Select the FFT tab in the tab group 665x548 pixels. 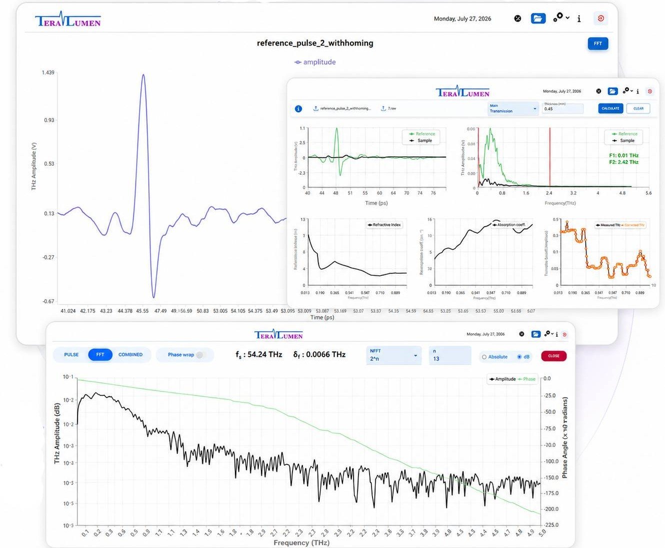[100, 355]
